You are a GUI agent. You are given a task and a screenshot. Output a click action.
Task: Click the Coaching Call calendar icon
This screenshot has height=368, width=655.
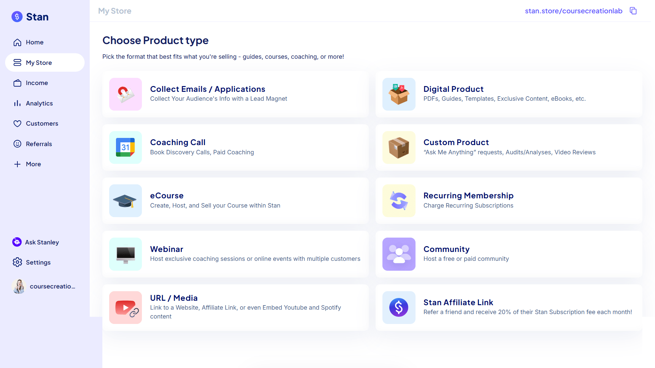[125, 147]
